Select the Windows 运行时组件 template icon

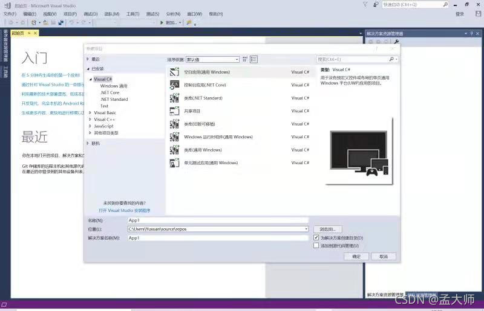pyautogui.click(x=174, y=136)
